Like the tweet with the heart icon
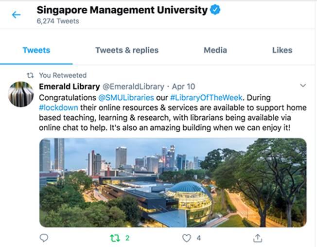Viewport: 317px width, 247px height. (x=186, y=238)
